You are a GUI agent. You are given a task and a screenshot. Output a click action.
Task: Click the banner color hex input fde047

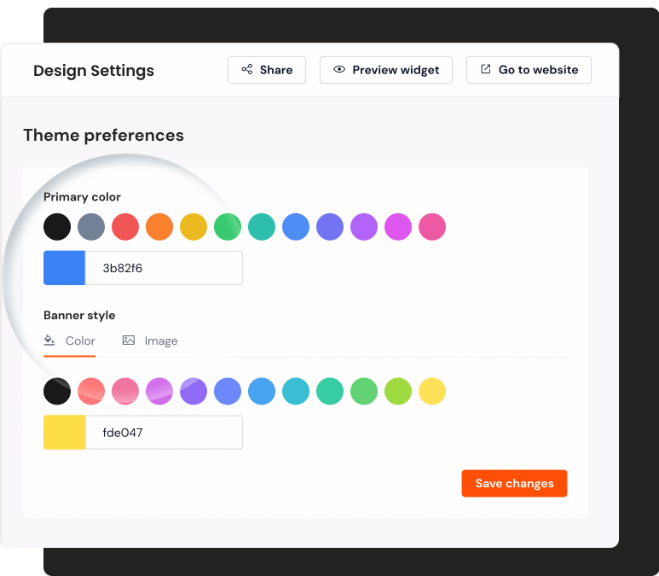(x=164, y=433)
